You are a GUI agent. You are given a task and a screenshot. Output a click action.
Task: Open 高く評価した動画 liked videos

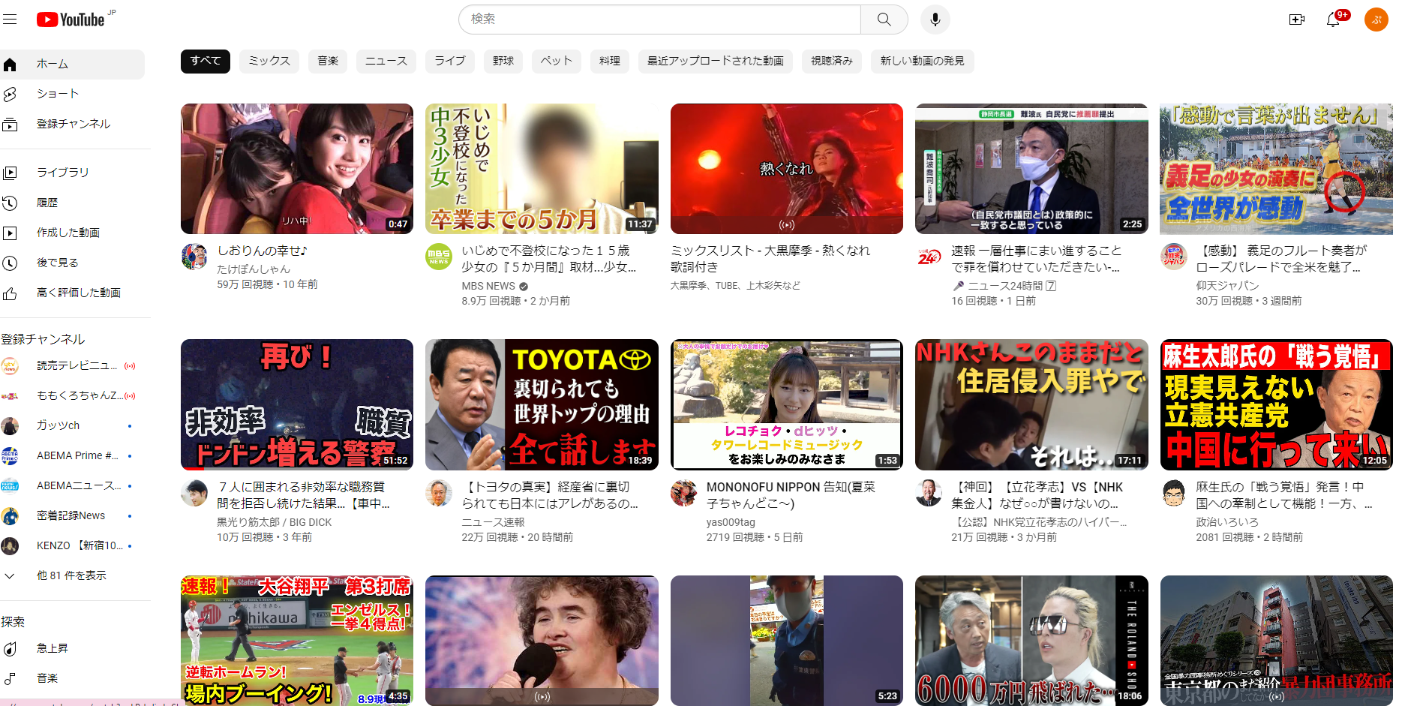(x=72, y=293)
